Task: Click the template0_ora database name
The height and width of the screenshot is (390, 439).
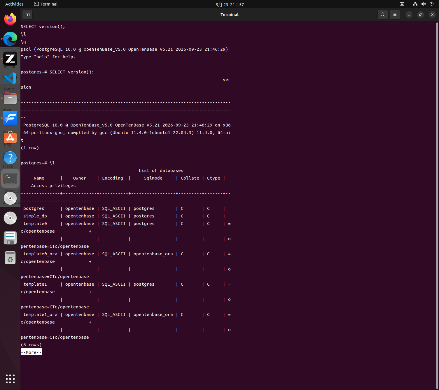Action: tap(40, 254)
